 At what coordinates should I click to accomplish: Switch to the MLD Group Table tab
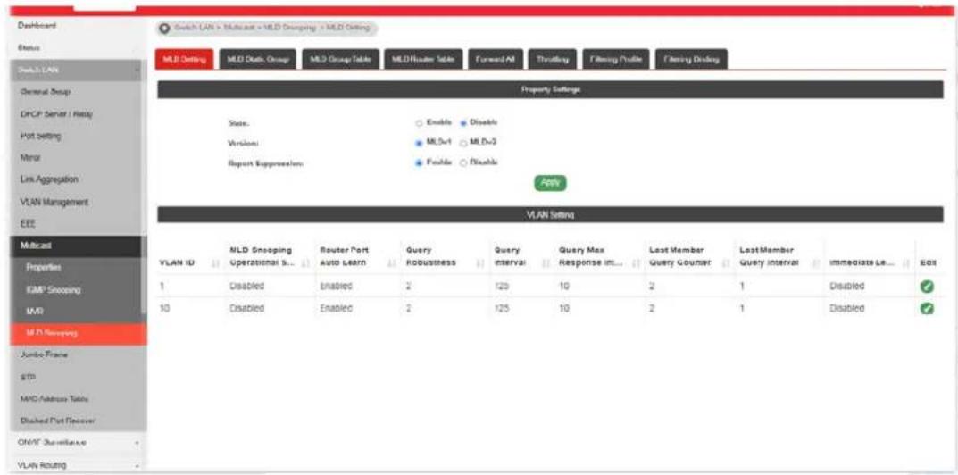341,59
